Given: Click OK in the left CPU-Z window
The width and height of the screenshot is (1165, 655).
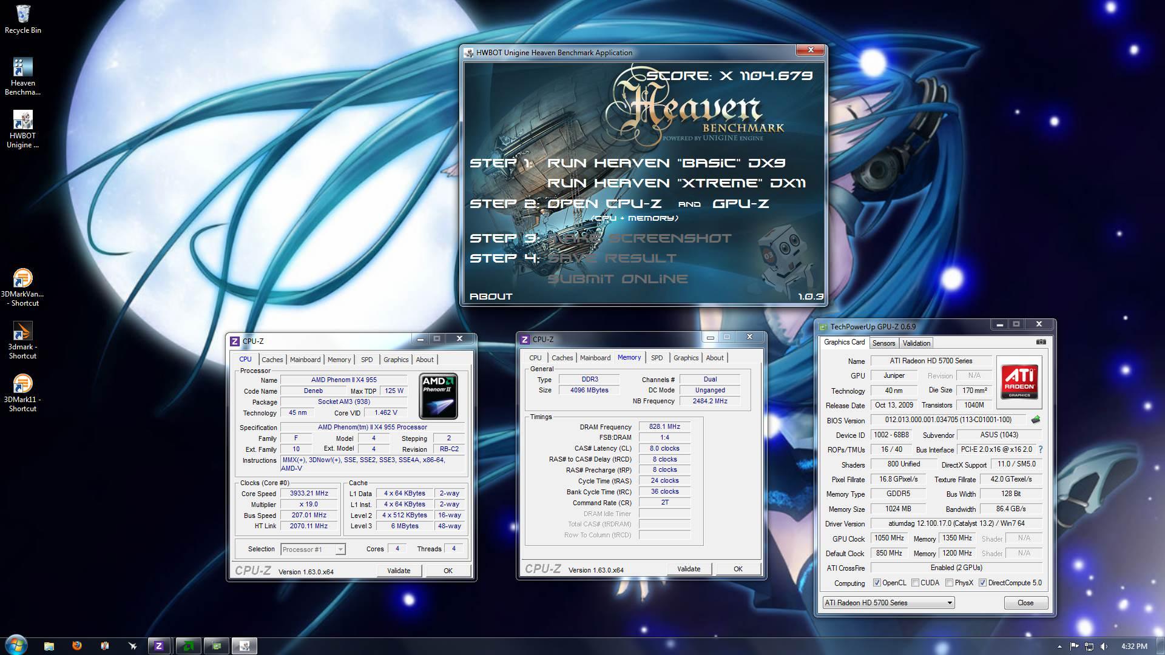Looking at the screenshot, I should pyautogui.click(x=448, y=571).
